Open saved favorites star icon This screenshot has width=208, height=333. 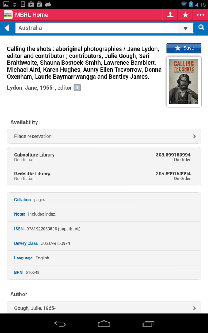point(185,15)
